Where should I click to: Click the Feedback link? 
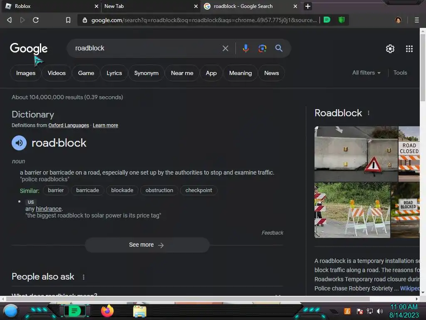pyautogui.click(x=272, y=232)
